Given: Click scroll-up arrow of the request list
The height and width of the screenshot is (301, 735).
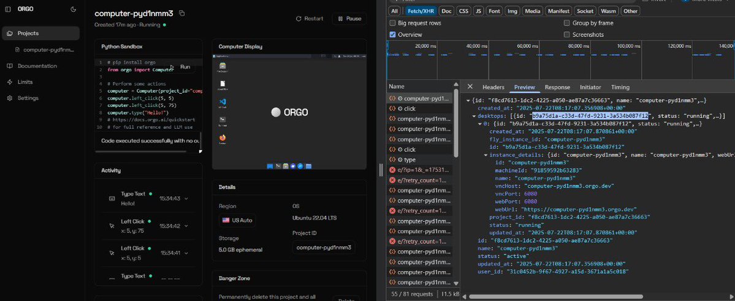Looking at the screenshot, I should coord(456,84).
